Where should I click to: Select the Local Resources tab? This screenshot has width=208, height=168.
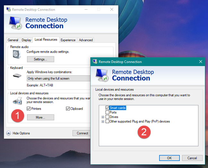coord(46,40)
